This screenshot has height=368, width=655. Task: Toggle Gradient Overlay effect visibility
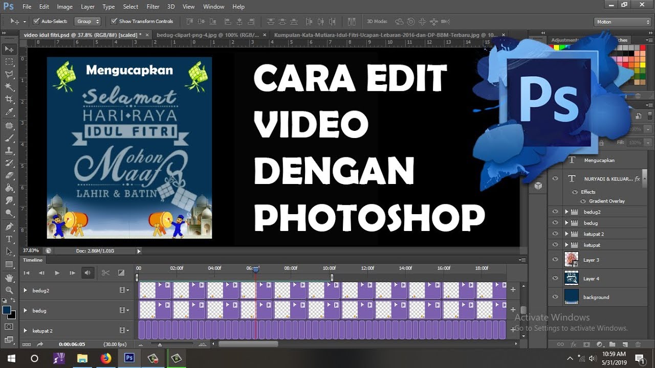584,201
